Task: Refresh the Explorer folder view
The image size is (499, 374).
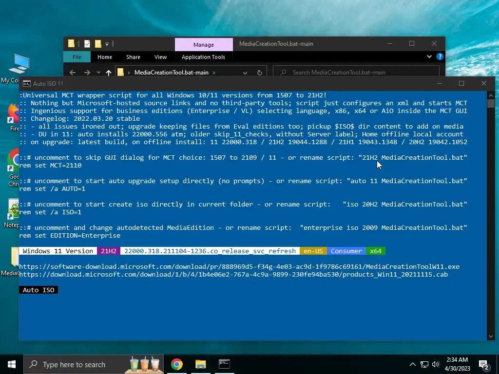Action: [259, 73]
